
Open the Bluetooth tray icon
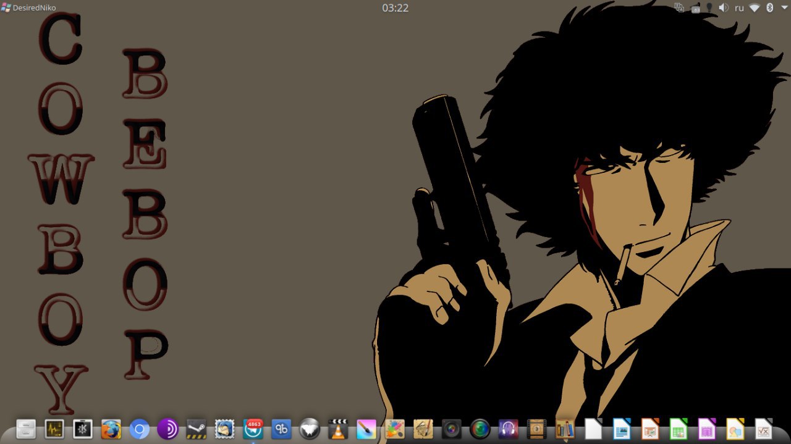click(770, 8)
